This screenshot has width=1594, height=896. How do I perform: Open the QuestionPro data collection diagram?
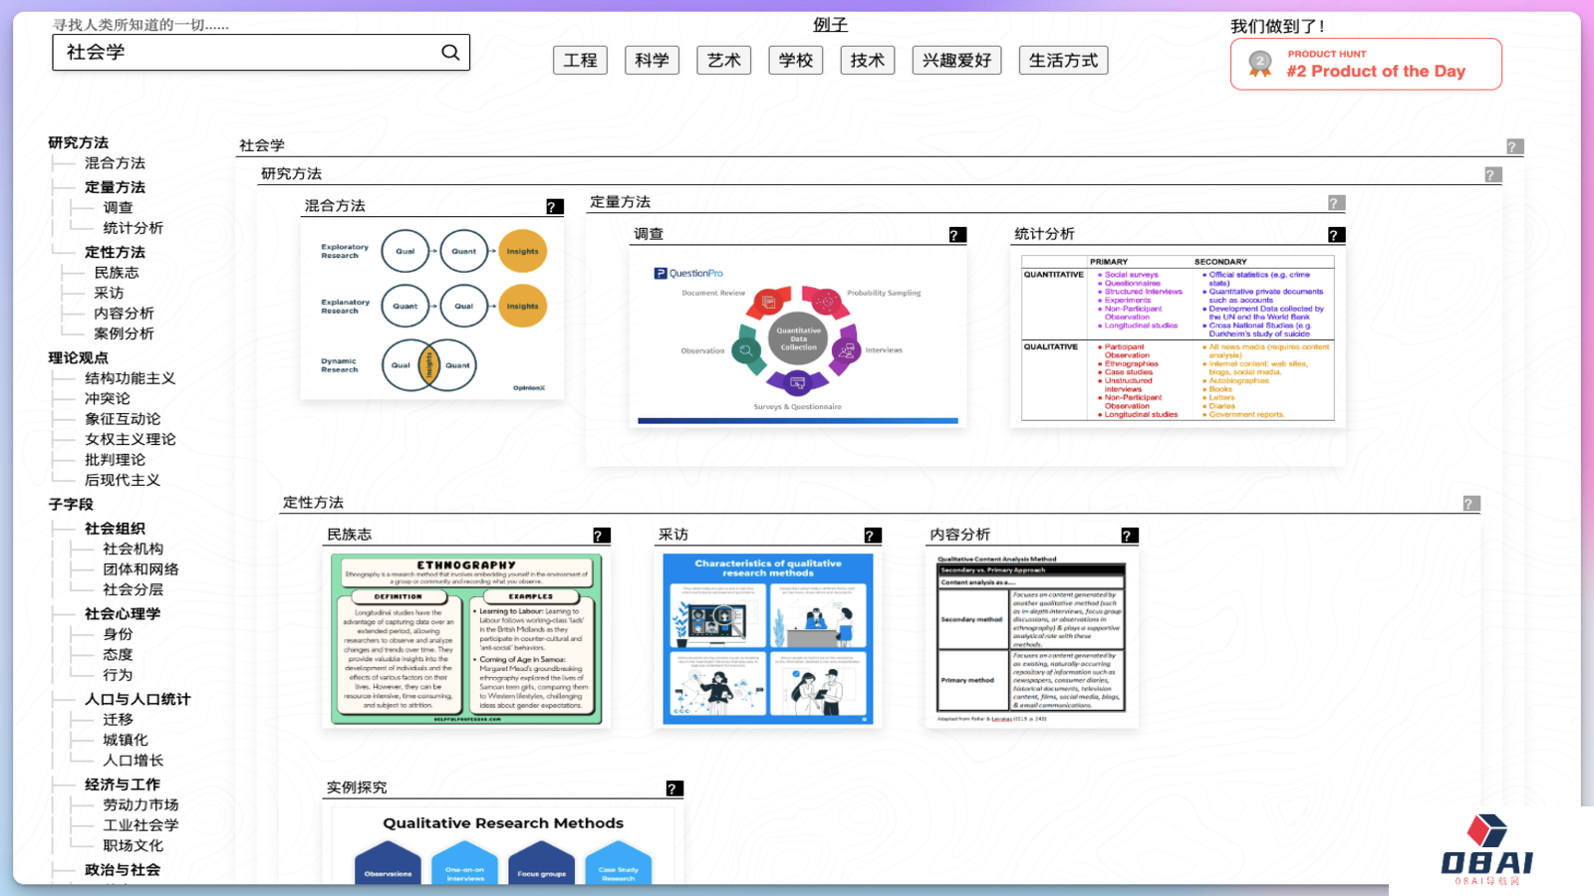click(797, 338)
